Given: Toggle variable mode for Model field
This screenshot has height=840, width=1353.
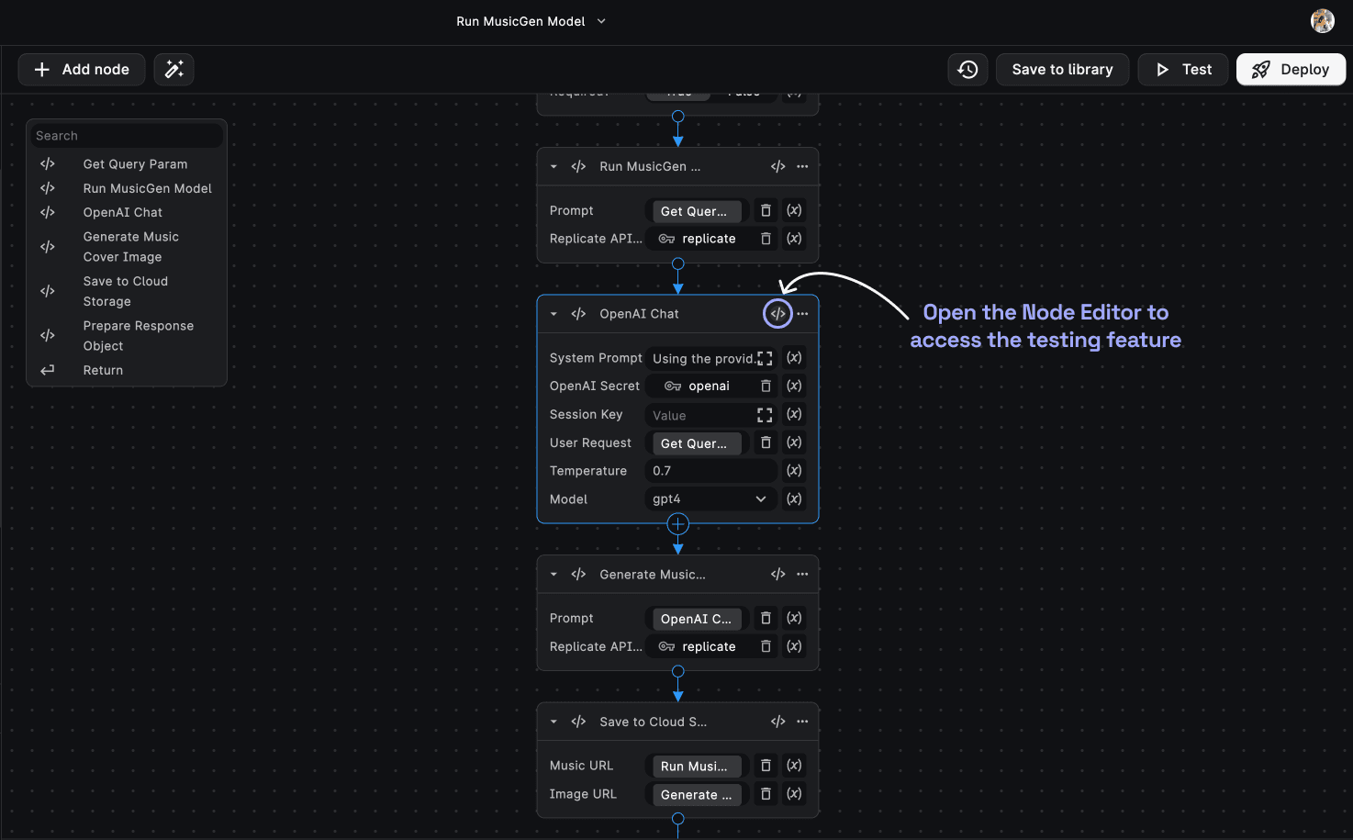Looking at the screenshot, I should [794, 499].
